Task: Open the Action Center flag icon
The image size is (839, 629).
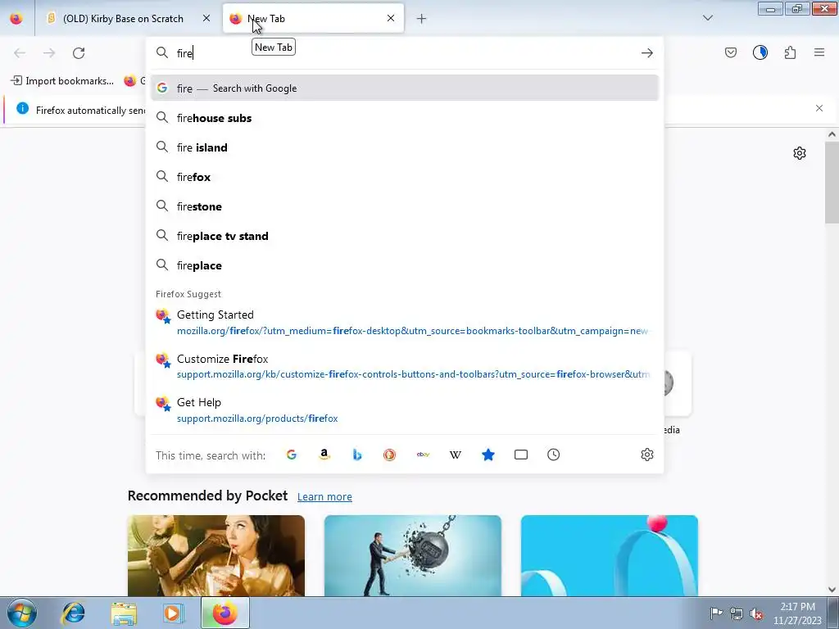Action: (716, 613)
